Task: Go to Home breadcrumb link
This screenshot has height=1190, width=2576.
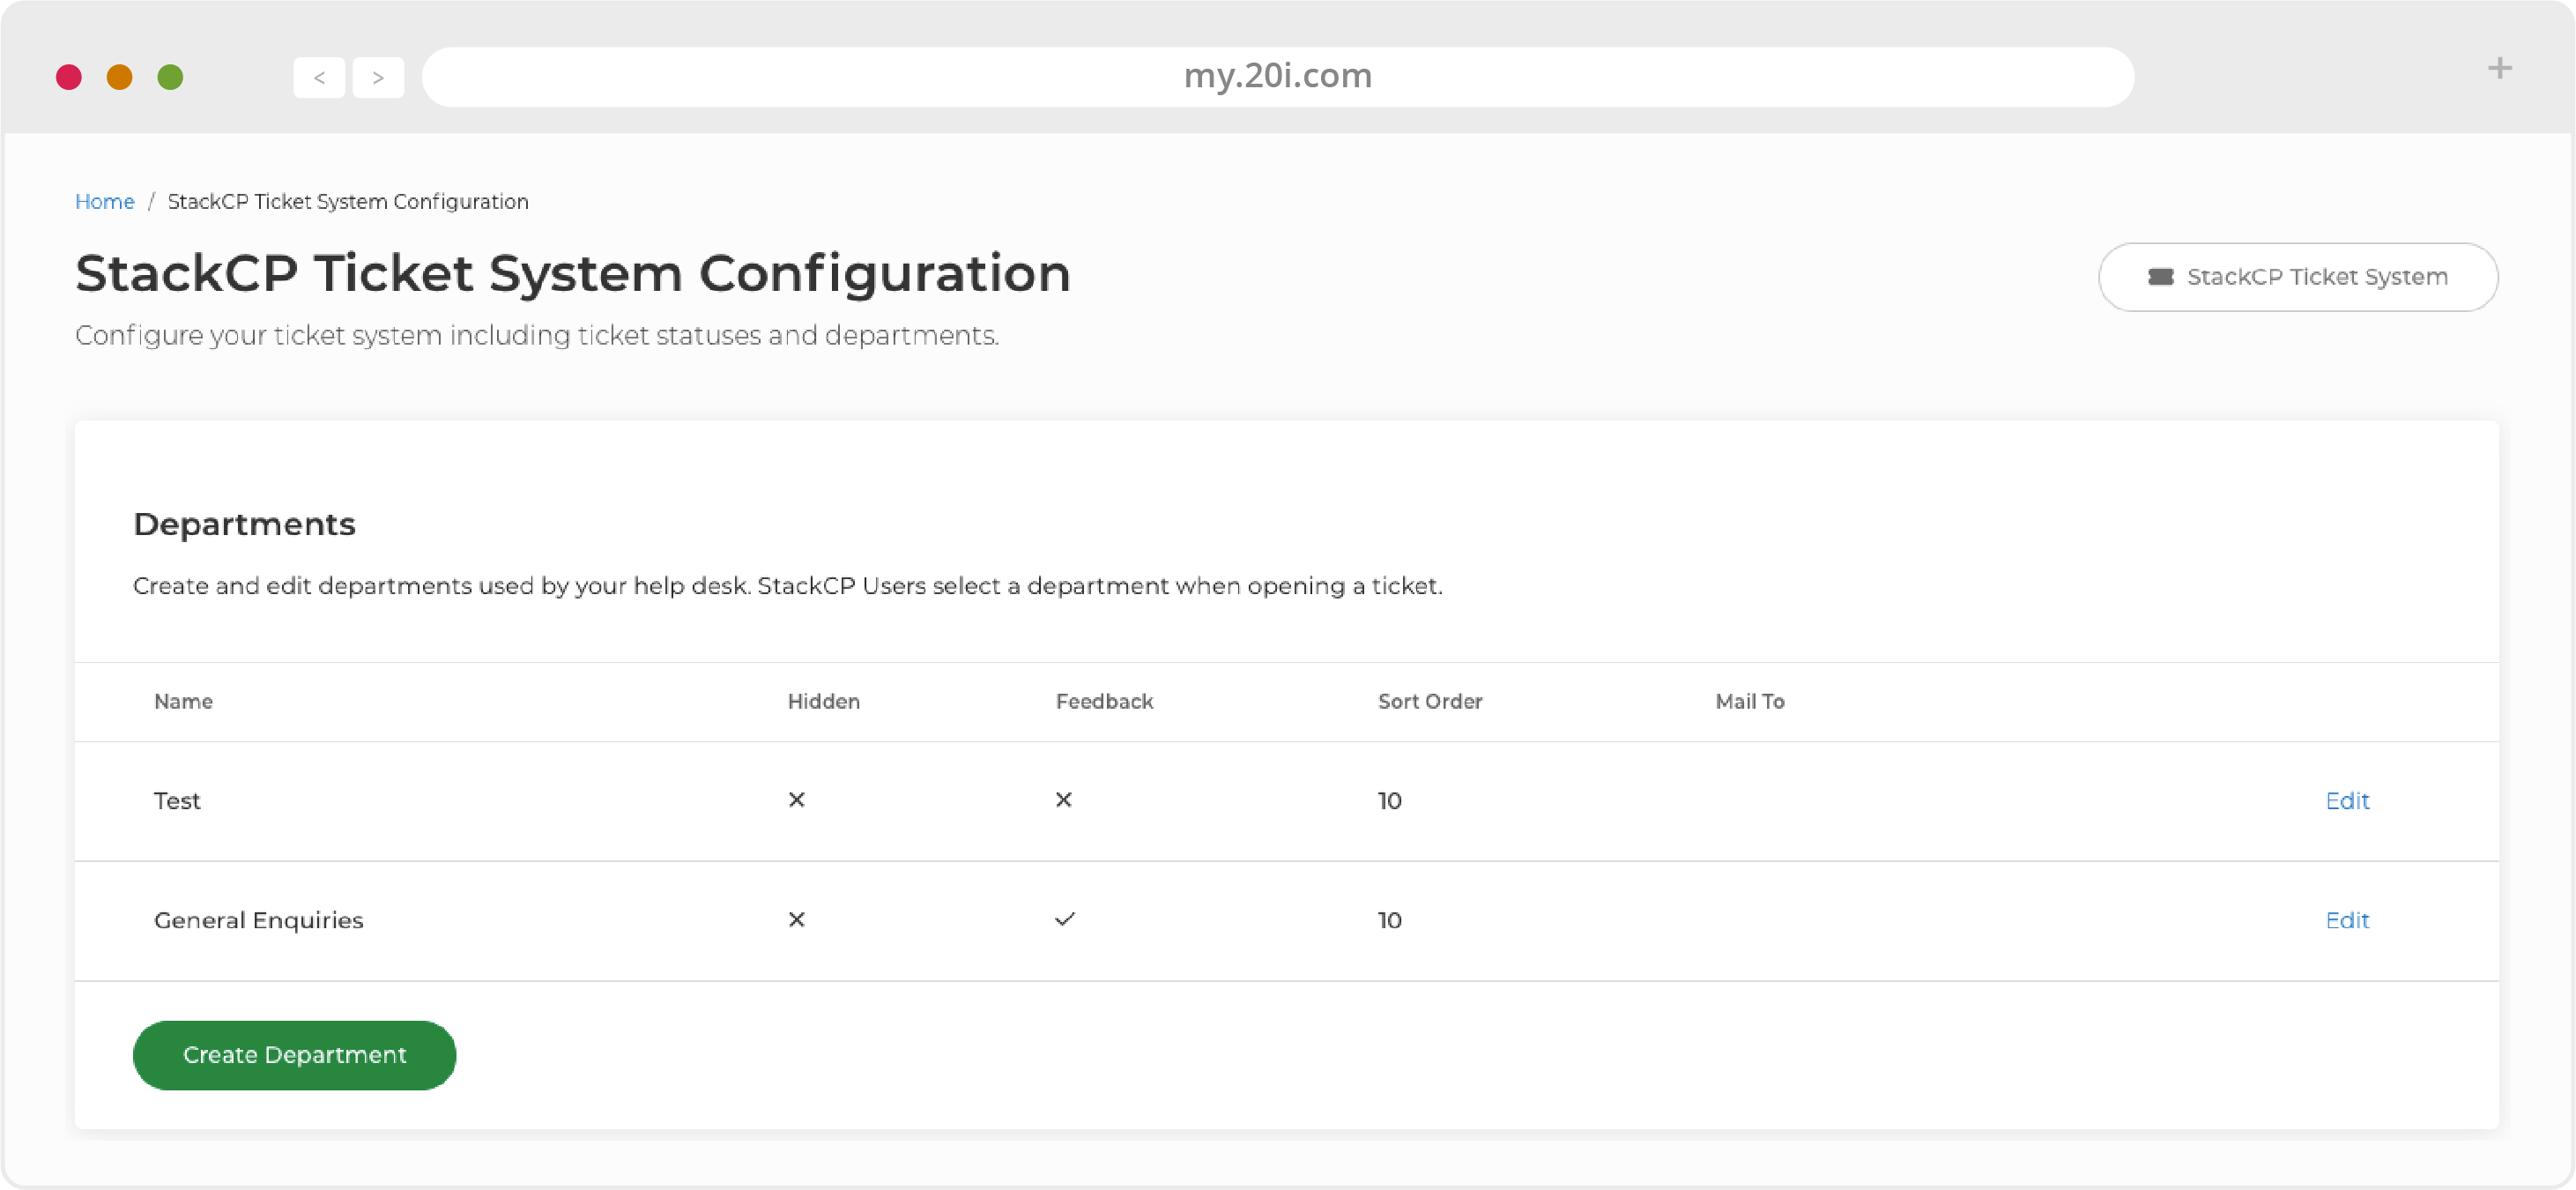Action: (104, 201)
